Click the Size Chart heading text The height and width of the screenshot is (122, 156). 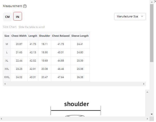(x=10, y=27)
